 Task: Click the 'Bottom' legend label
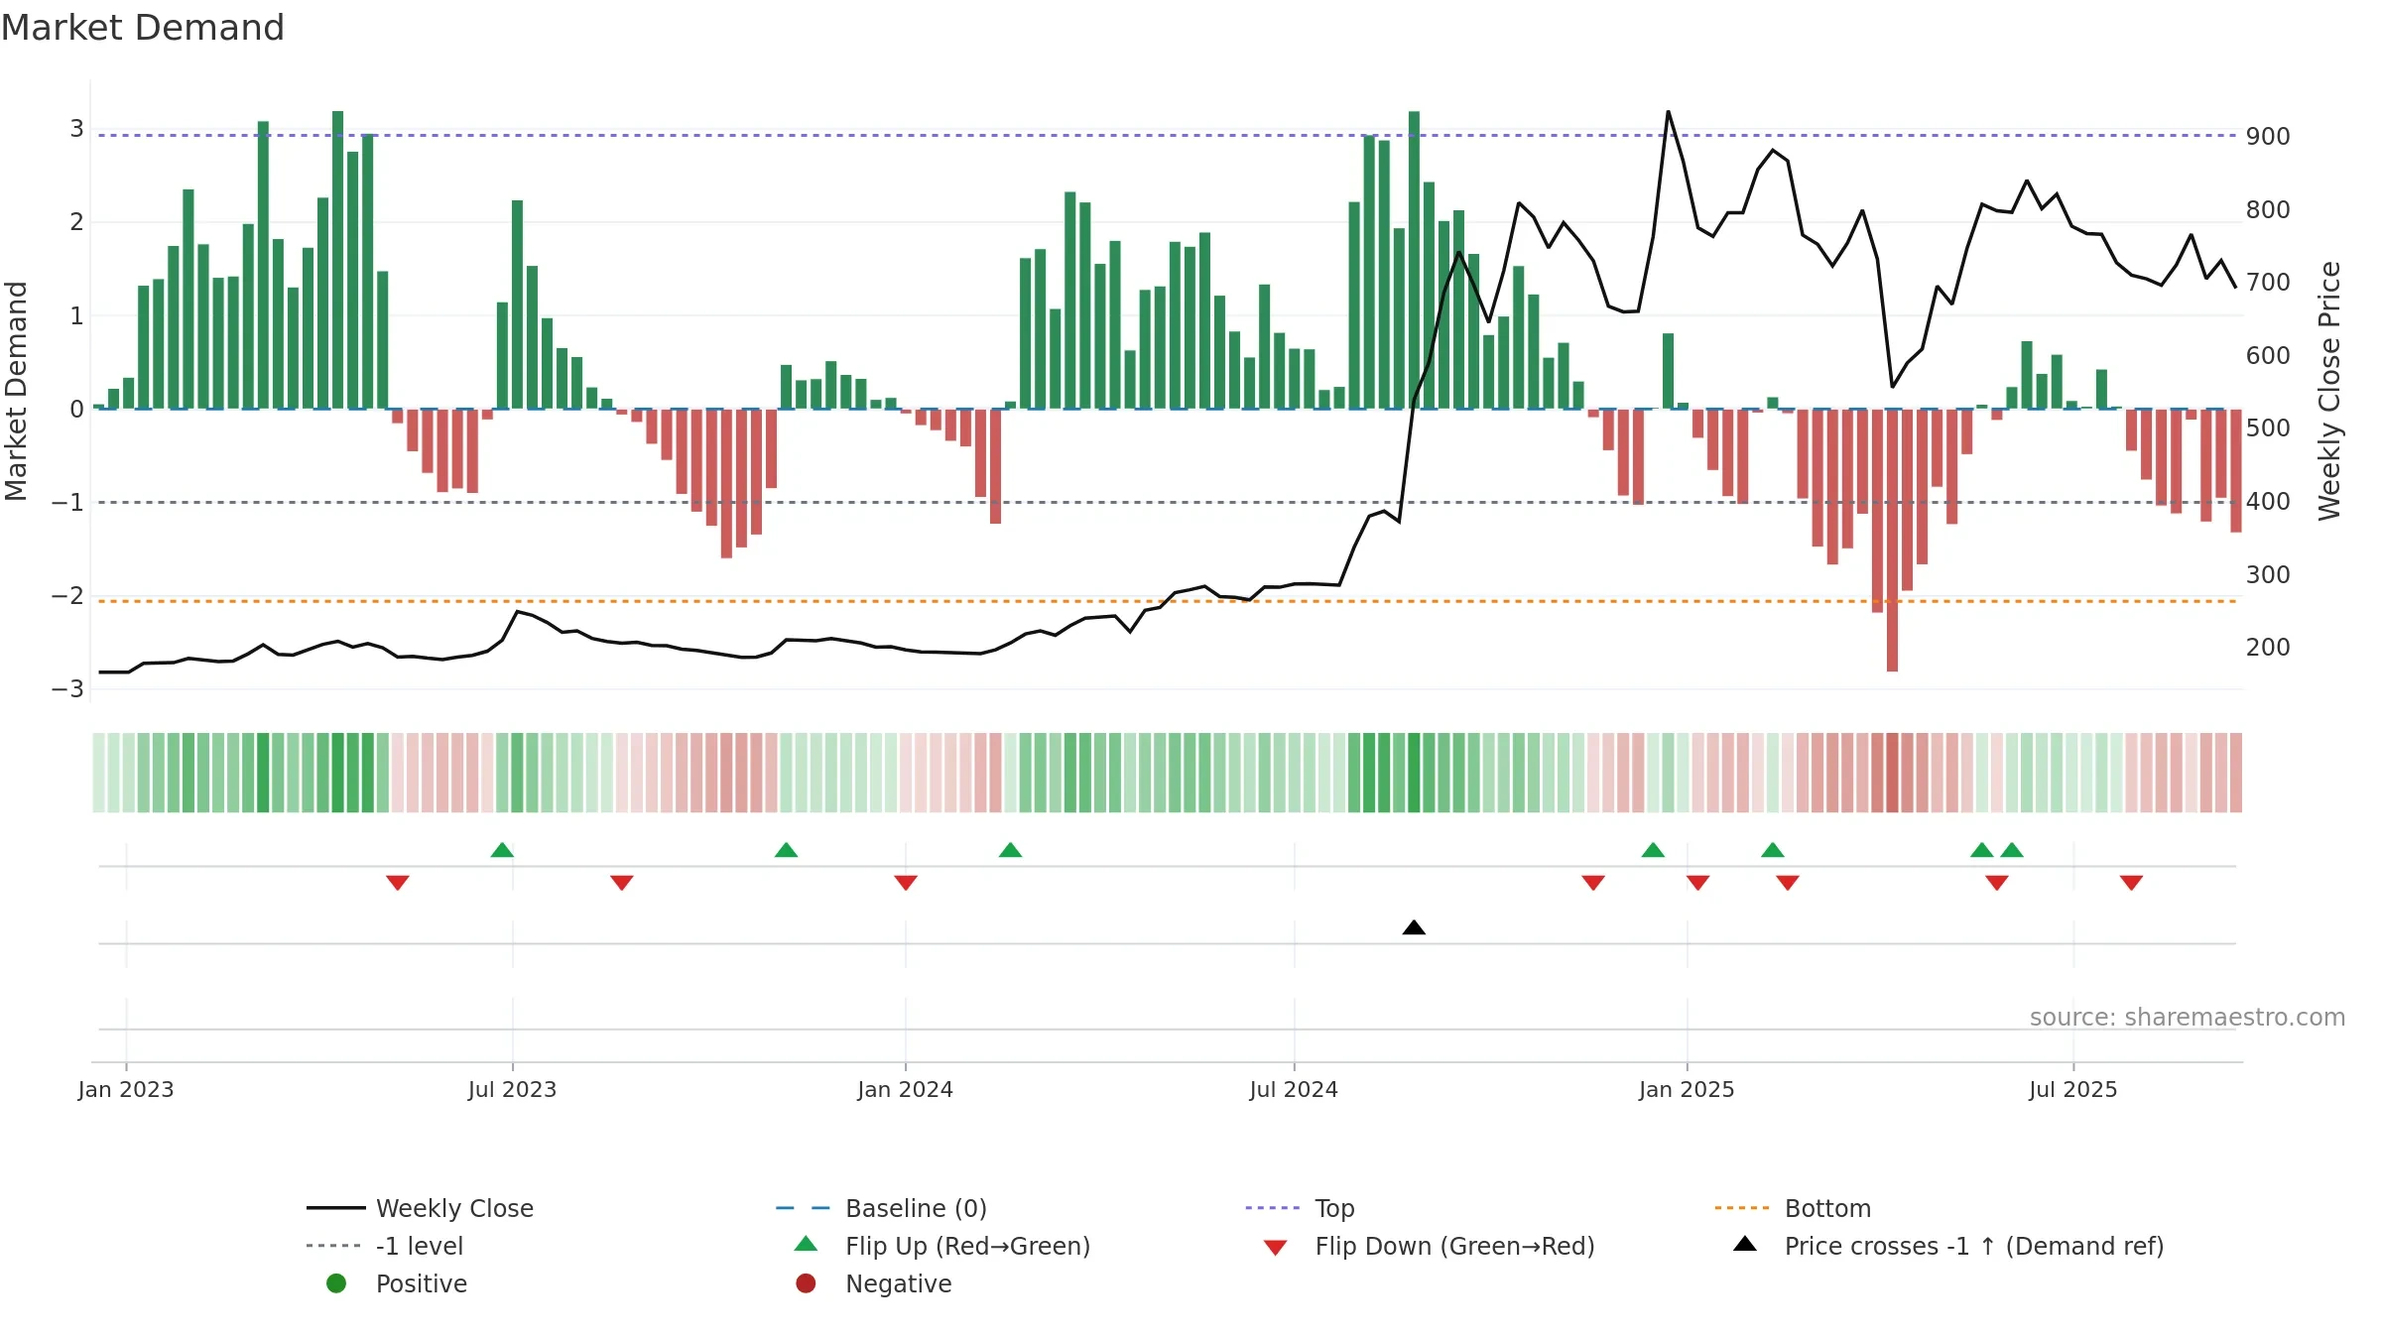click(1827, 1208)
